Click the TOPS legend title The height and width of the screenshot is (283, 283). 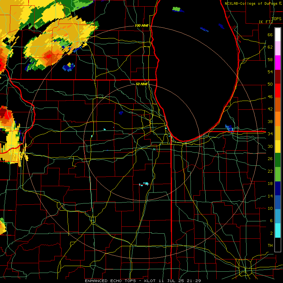(x=276, y=19)
